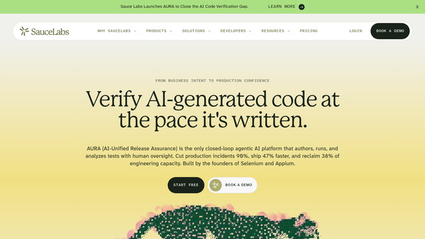Click the SauceLabs logo
The height and width of the screenshot is (239, 425).
coord(44,31)
